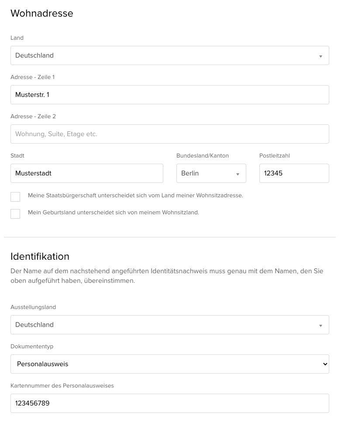This screenshot has height=426, width=348.
Task: Click the empty Adresse Zeile 2 field
Action: tap(169, 134)
